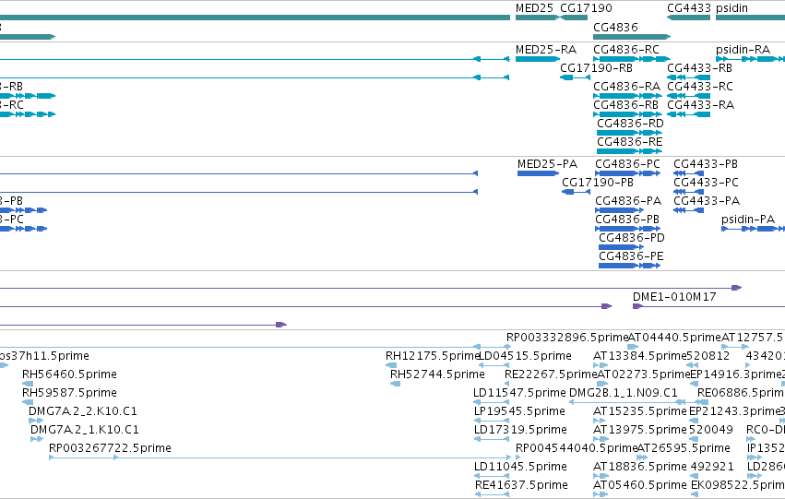
Task: Select transcript CG4836-RE
Action: [x=630, y=142]
